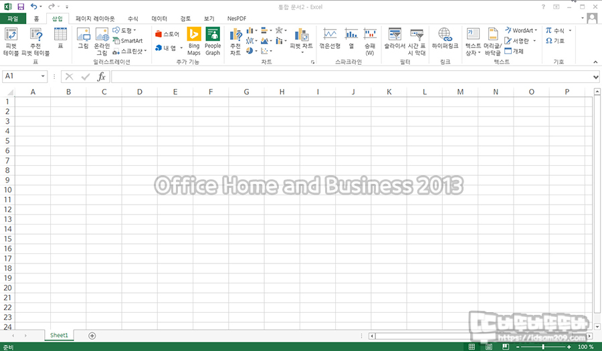Screen dimensions: 602x351
Task: Open the pie chart dropdown
Action: 252,51
